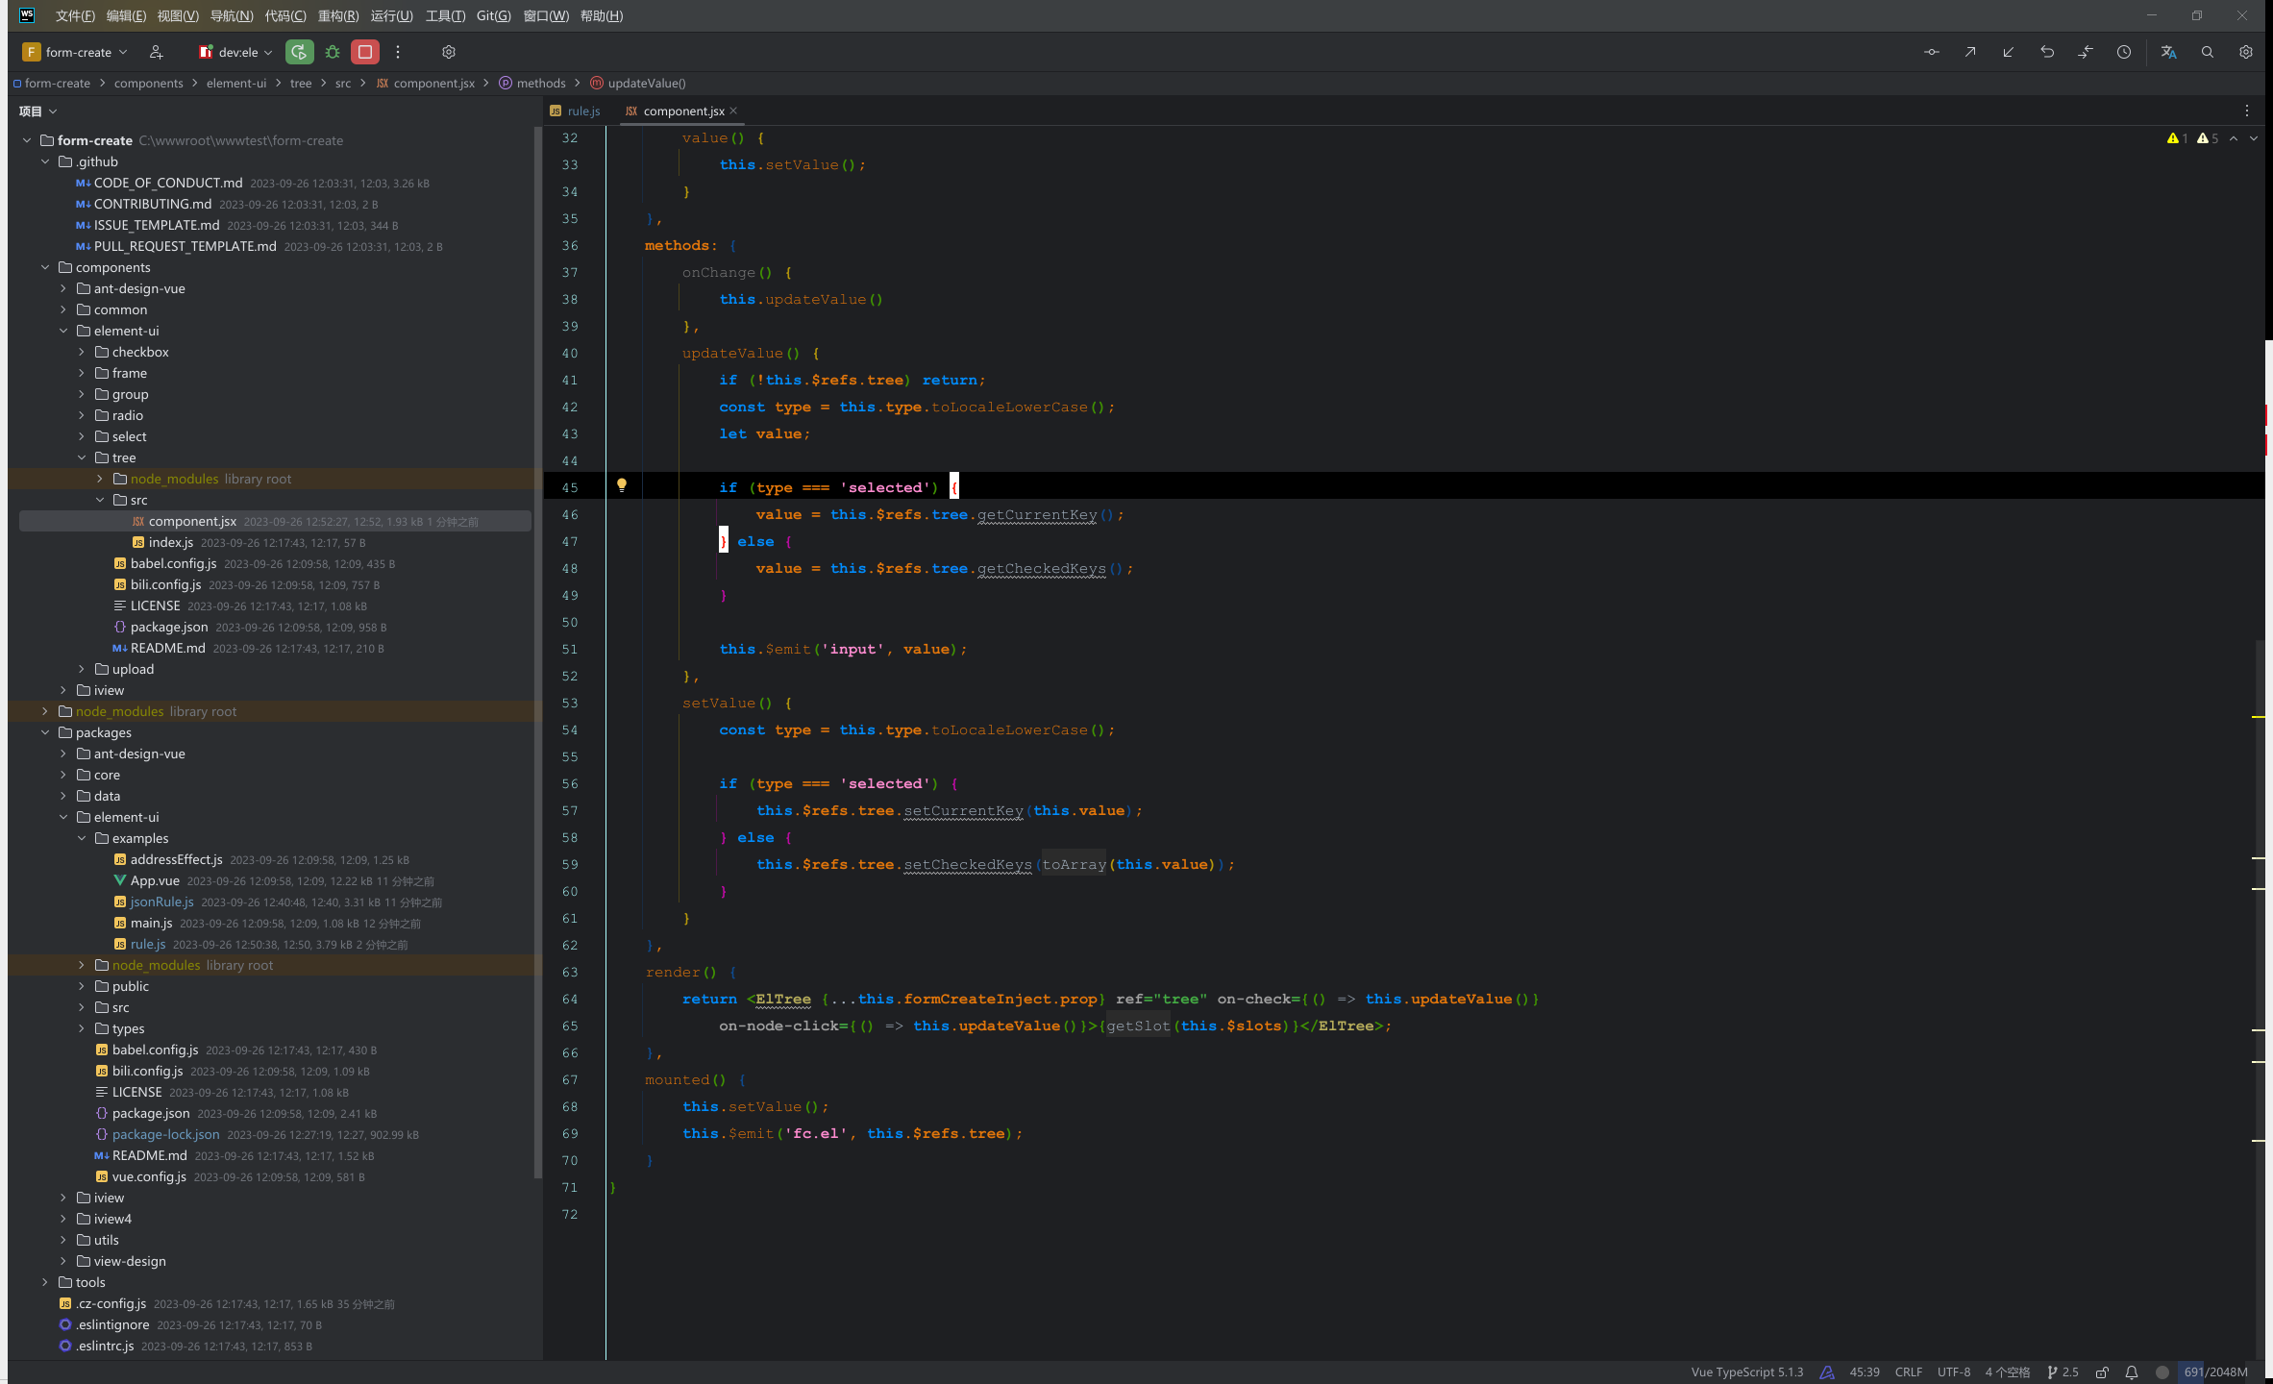Click CRLF in the status bar
The image size is (2273, 1384).
(x=1909, y=1372)
